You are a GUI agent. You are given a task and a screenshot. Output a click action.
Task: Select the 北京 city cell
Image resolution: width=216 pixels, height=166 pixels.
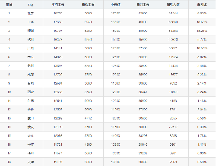[x=31, y=13]
